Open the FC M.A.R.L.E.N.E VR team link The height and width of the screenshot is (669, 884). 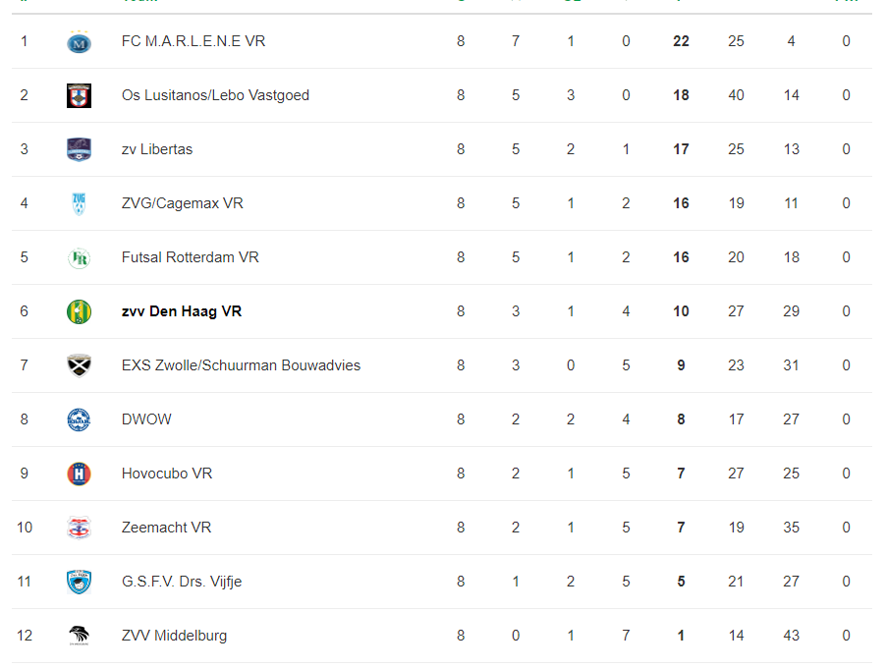click(193, 41)
